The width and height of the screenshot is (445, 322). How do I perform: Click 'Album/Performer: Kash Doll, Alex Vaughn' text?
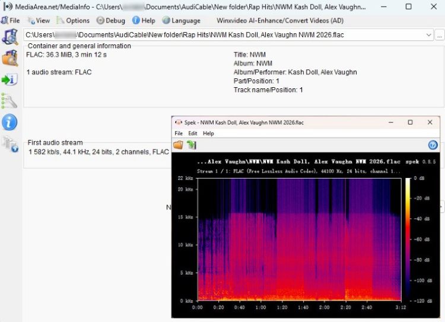click(295, 72)
